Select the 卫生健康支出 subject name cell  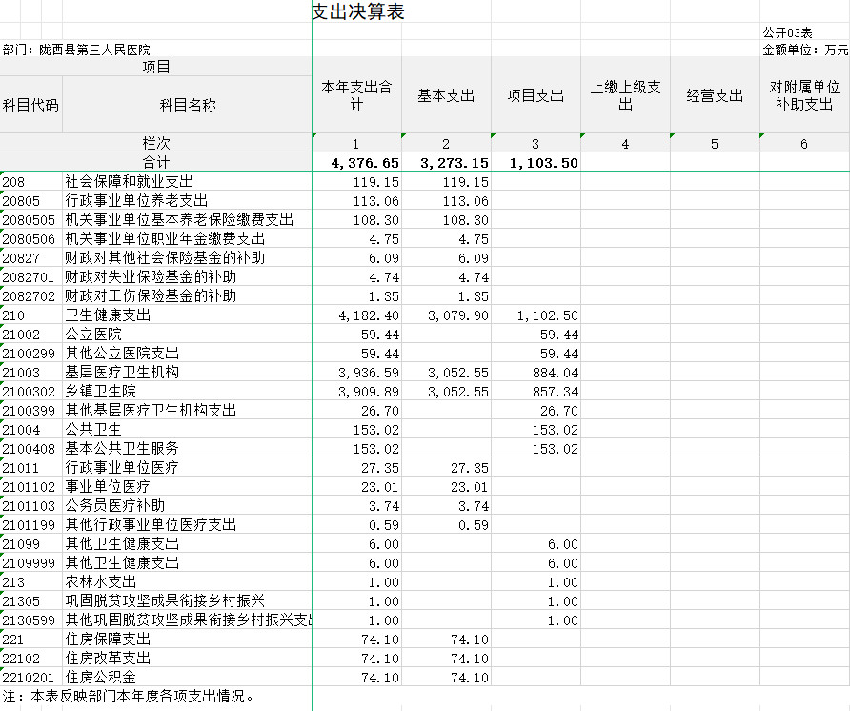pos(108,315)
